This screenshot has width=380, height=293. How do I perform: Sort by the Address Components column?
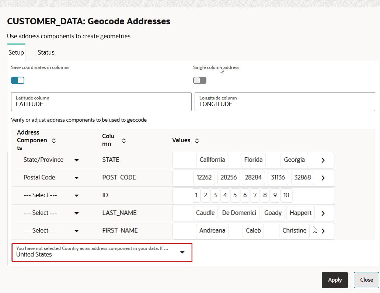pyautogui.click(x=54, y=140)
